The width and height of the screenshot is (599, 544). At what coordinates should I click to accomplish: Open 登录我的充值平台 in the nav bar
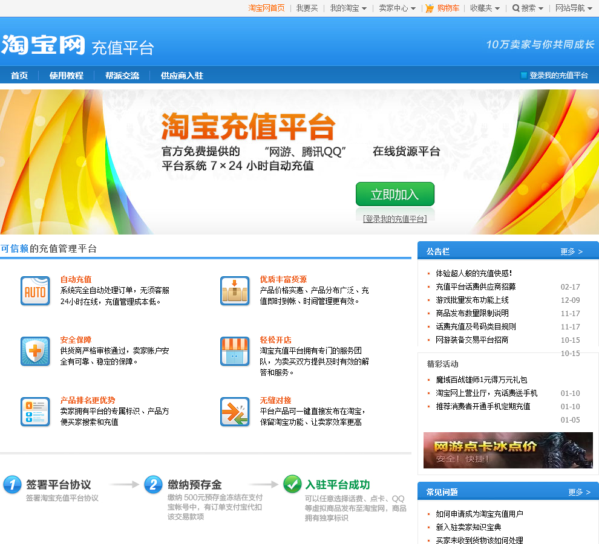click(x=558, y=75)
